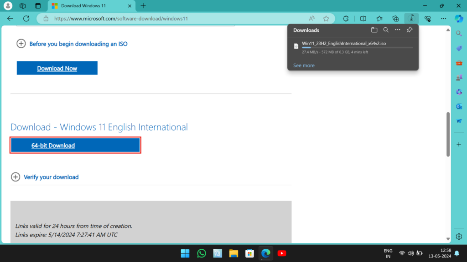The width and height of the screenshot is (467, 262).
Task: Open the Windows Start menu
Action: tap(185, 253)
